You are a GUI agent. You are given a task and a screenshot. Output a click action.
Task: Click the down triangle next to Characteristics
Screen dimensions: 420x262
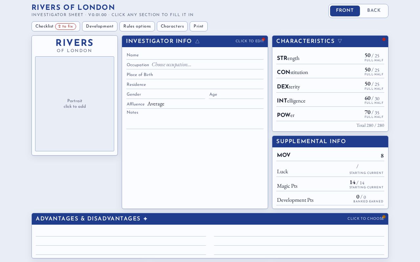click(340, 41)
